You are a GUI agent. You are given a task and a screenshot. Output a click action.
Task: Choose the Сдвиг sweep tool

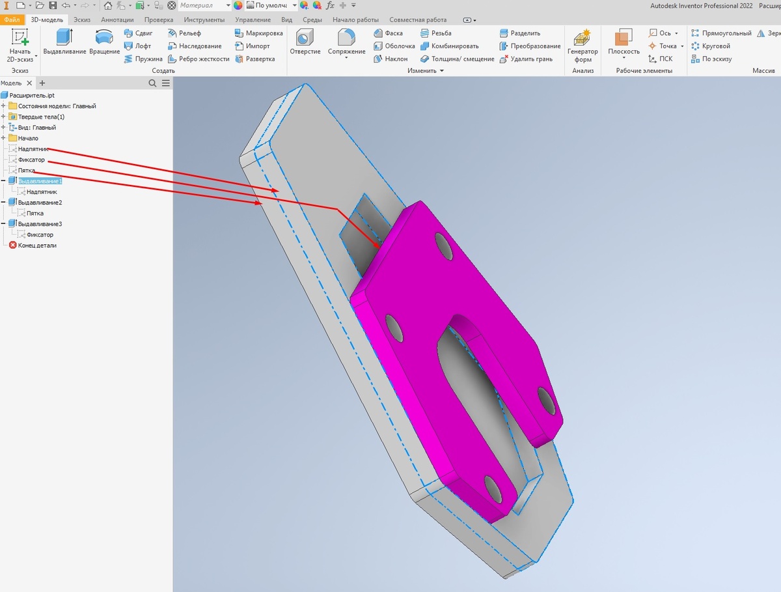(x=138, y=33)
